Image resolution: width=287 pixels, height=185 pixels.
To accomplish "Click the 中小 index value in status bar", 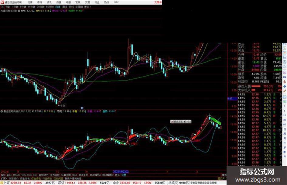I will point(125,183).
